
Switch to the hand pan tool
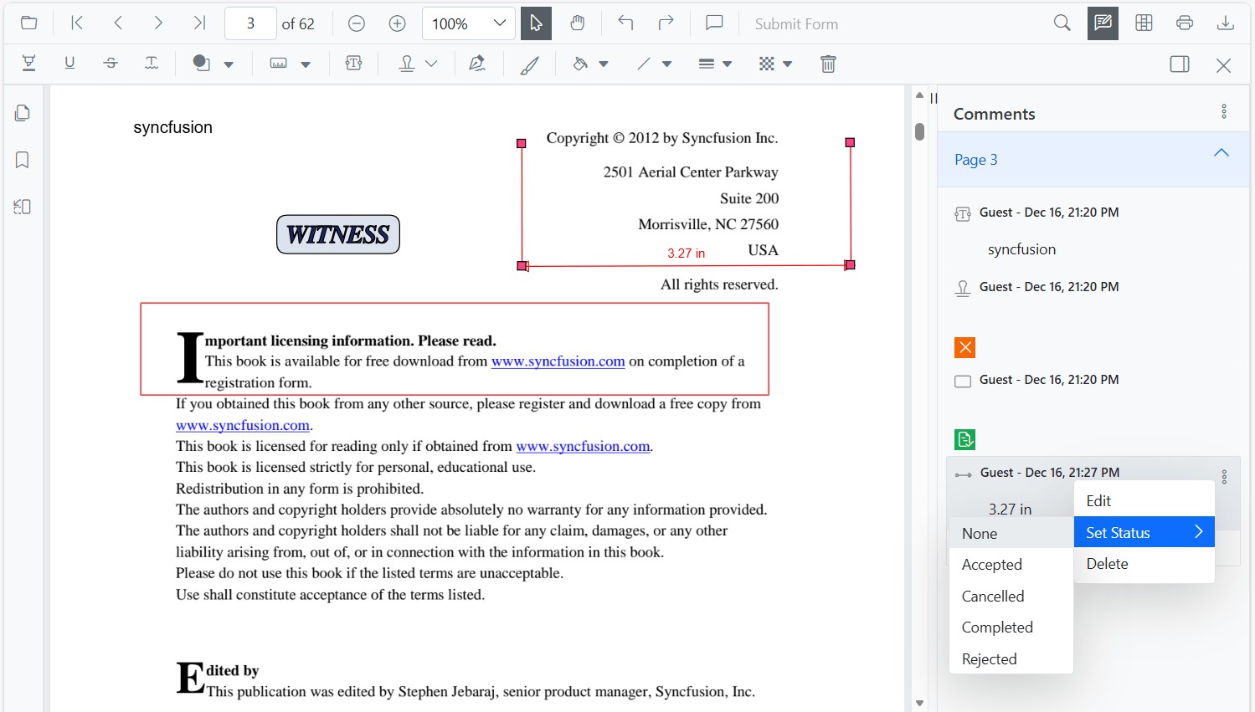[577, 23]
